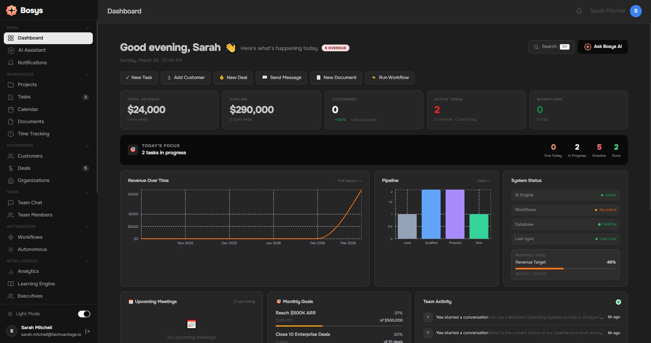Viewport: 651px width, 343px height.
Task: Collapse the Workspace section chevron
Action: pyautogui.click(x=87, y=74)
